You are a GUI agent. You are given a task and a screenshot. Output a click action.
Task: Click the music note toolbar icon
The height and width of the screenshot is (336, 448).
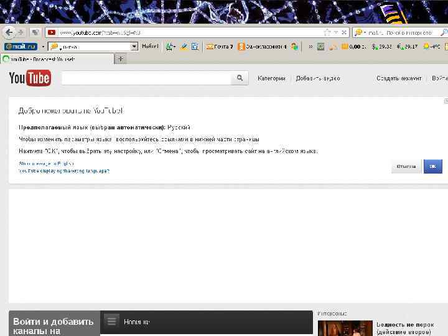pyautogui.click(x=332, y=47)
